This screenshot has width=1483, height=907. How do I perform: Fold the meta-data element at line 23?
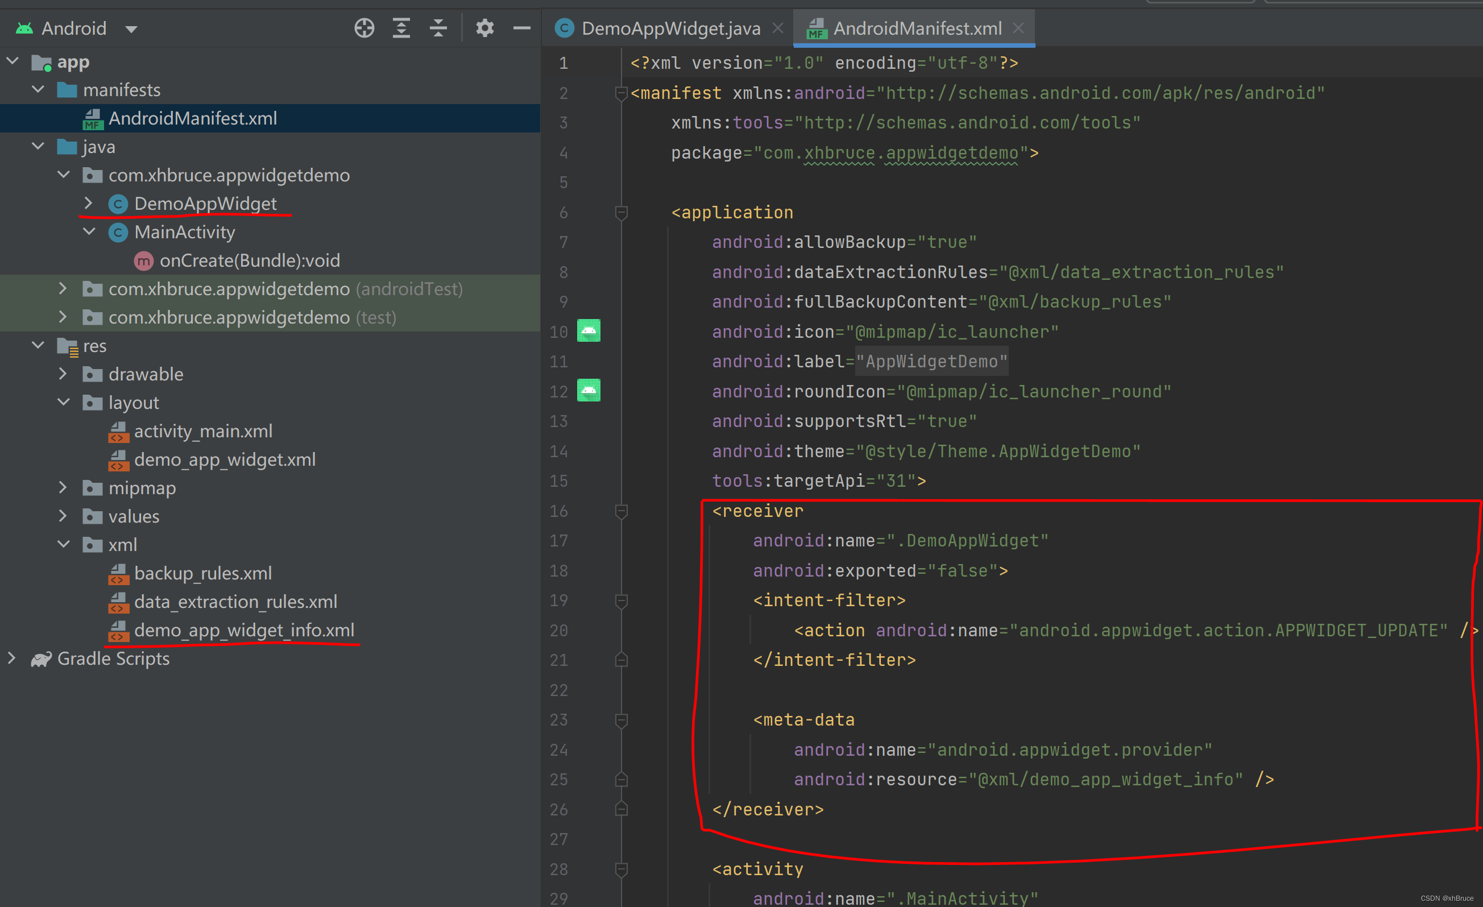622,720
